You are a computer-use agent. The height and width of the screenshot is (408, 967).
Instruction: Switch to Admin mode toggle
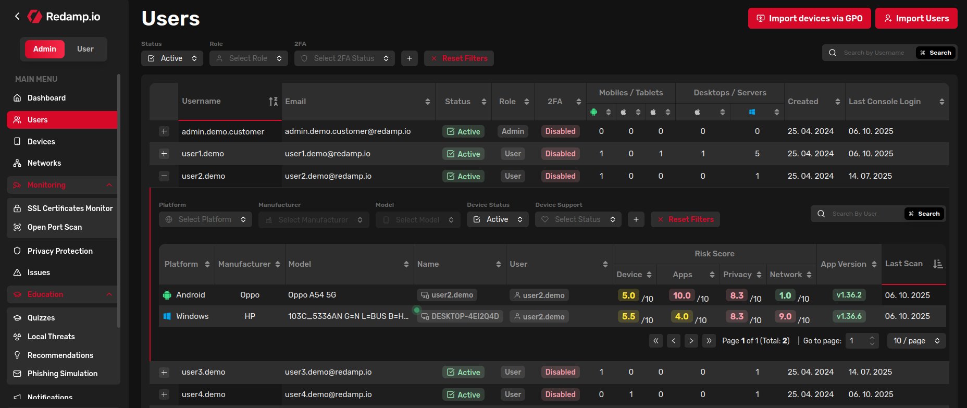(45, 49)
